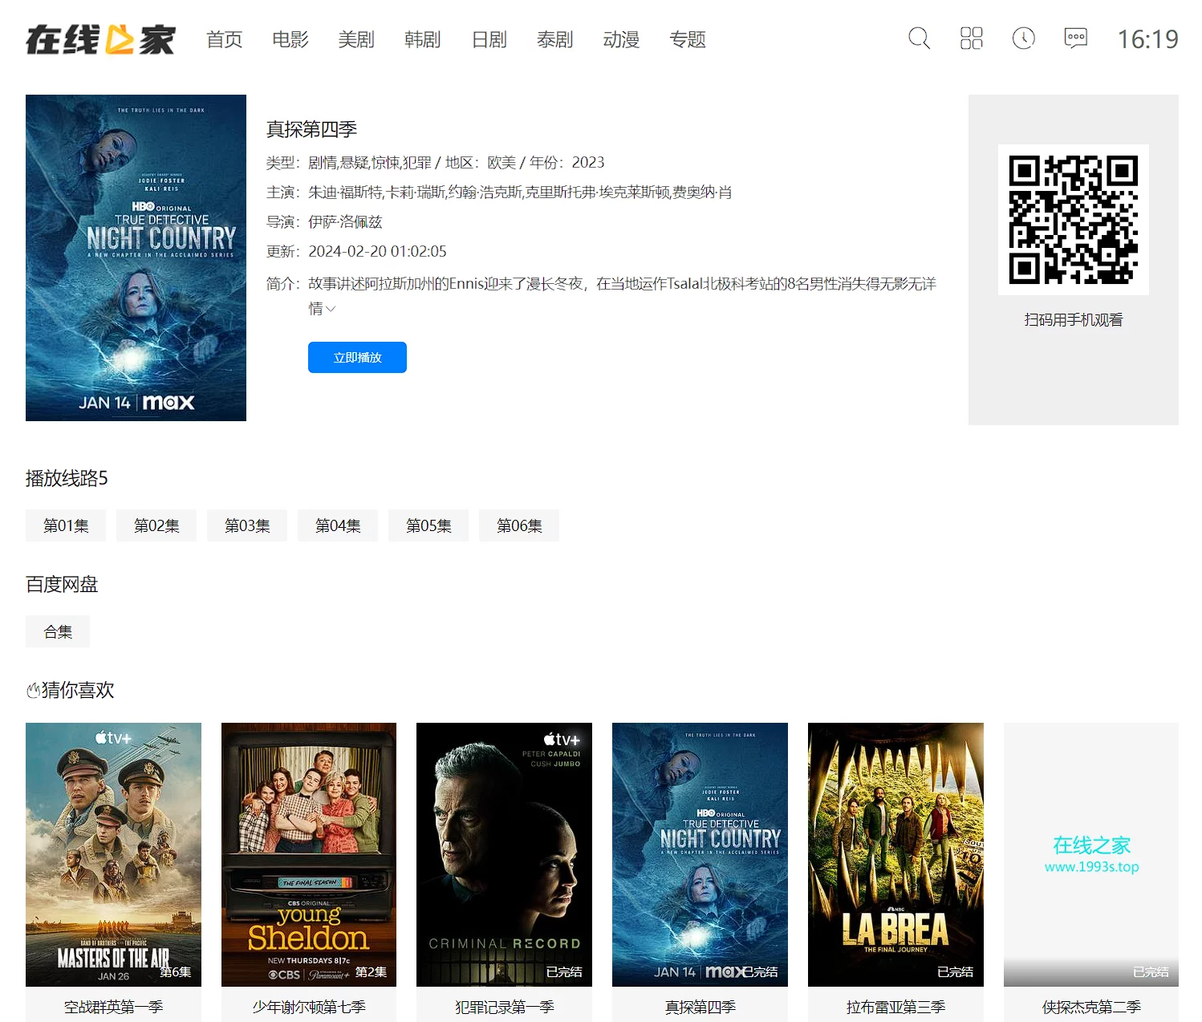Click the search magnifier icon
The width and height of the screenshot is (1202, 1022).
[x=919, y=39]
